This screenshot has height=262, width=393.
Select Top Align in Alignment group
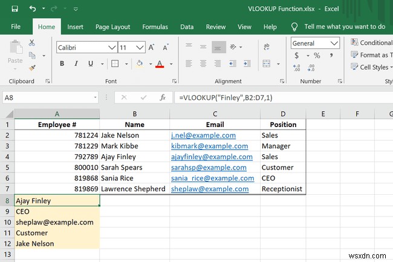click(x=189, y=46)
